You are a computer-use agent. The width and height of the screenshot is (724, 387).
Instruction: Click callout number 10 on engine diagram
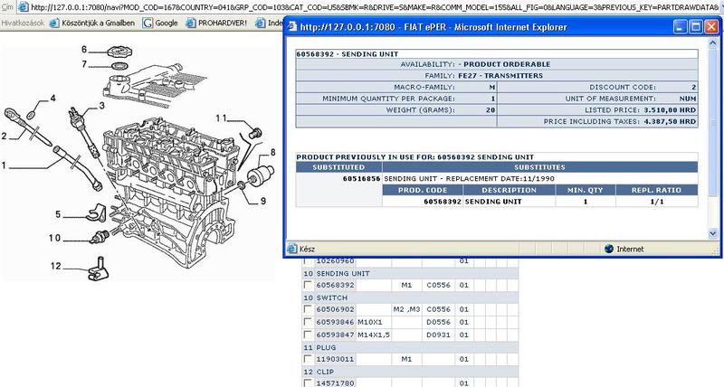[x=54, y=238]
